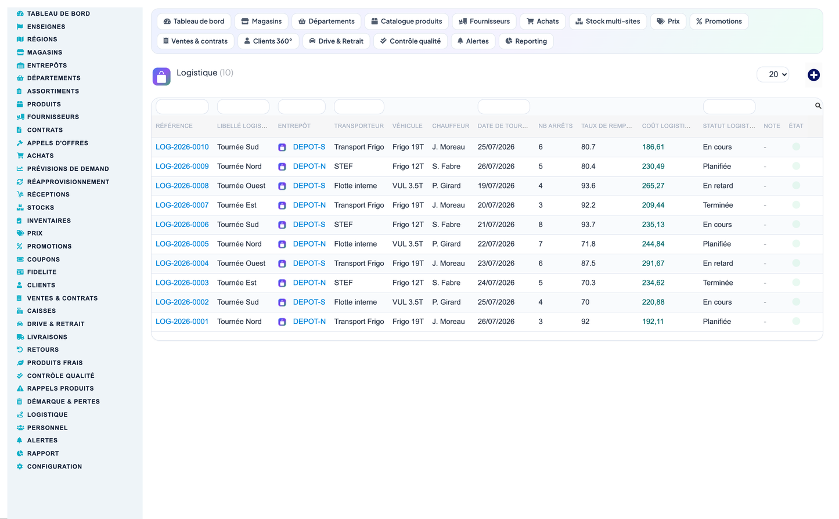Click the Entrepôts warehouse icon in sidebar
839x519 pixels.
tap(20, 66)
